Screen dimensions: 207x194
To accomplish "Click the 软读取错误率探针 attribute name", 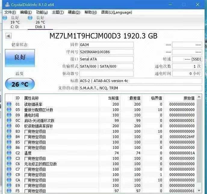I will (39, 126).
